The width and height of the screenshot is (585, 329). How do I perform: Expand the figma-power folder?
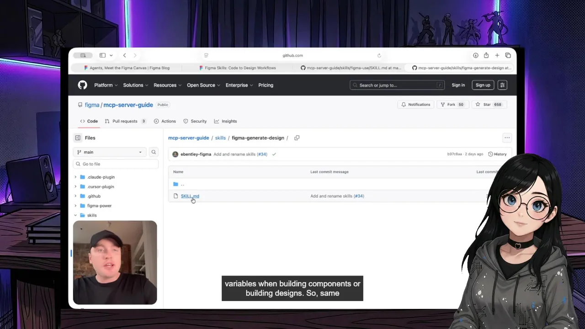75,206
